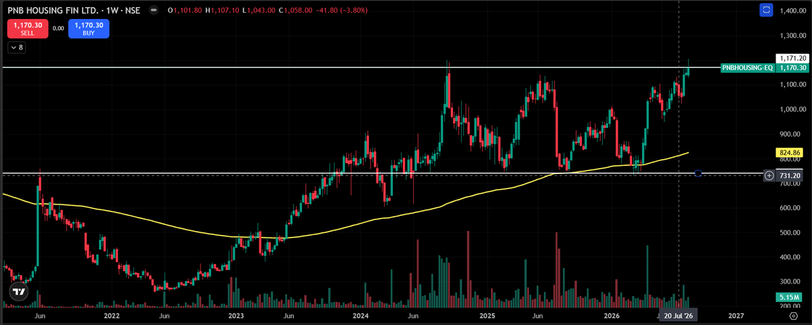Click the TradingView logo at bottom left
Screen dimensions: 812x325
click(19, 292)
